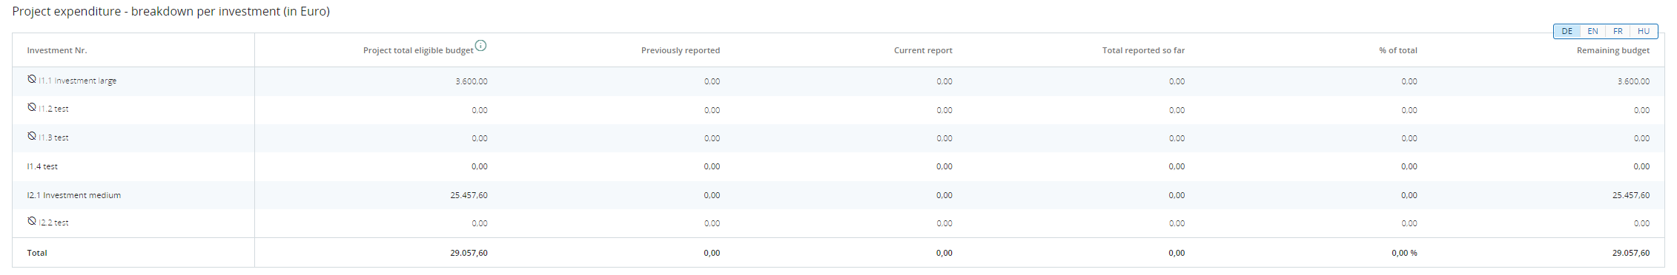Click deactivated icon next to I1.2 test

tap(32, 107)
